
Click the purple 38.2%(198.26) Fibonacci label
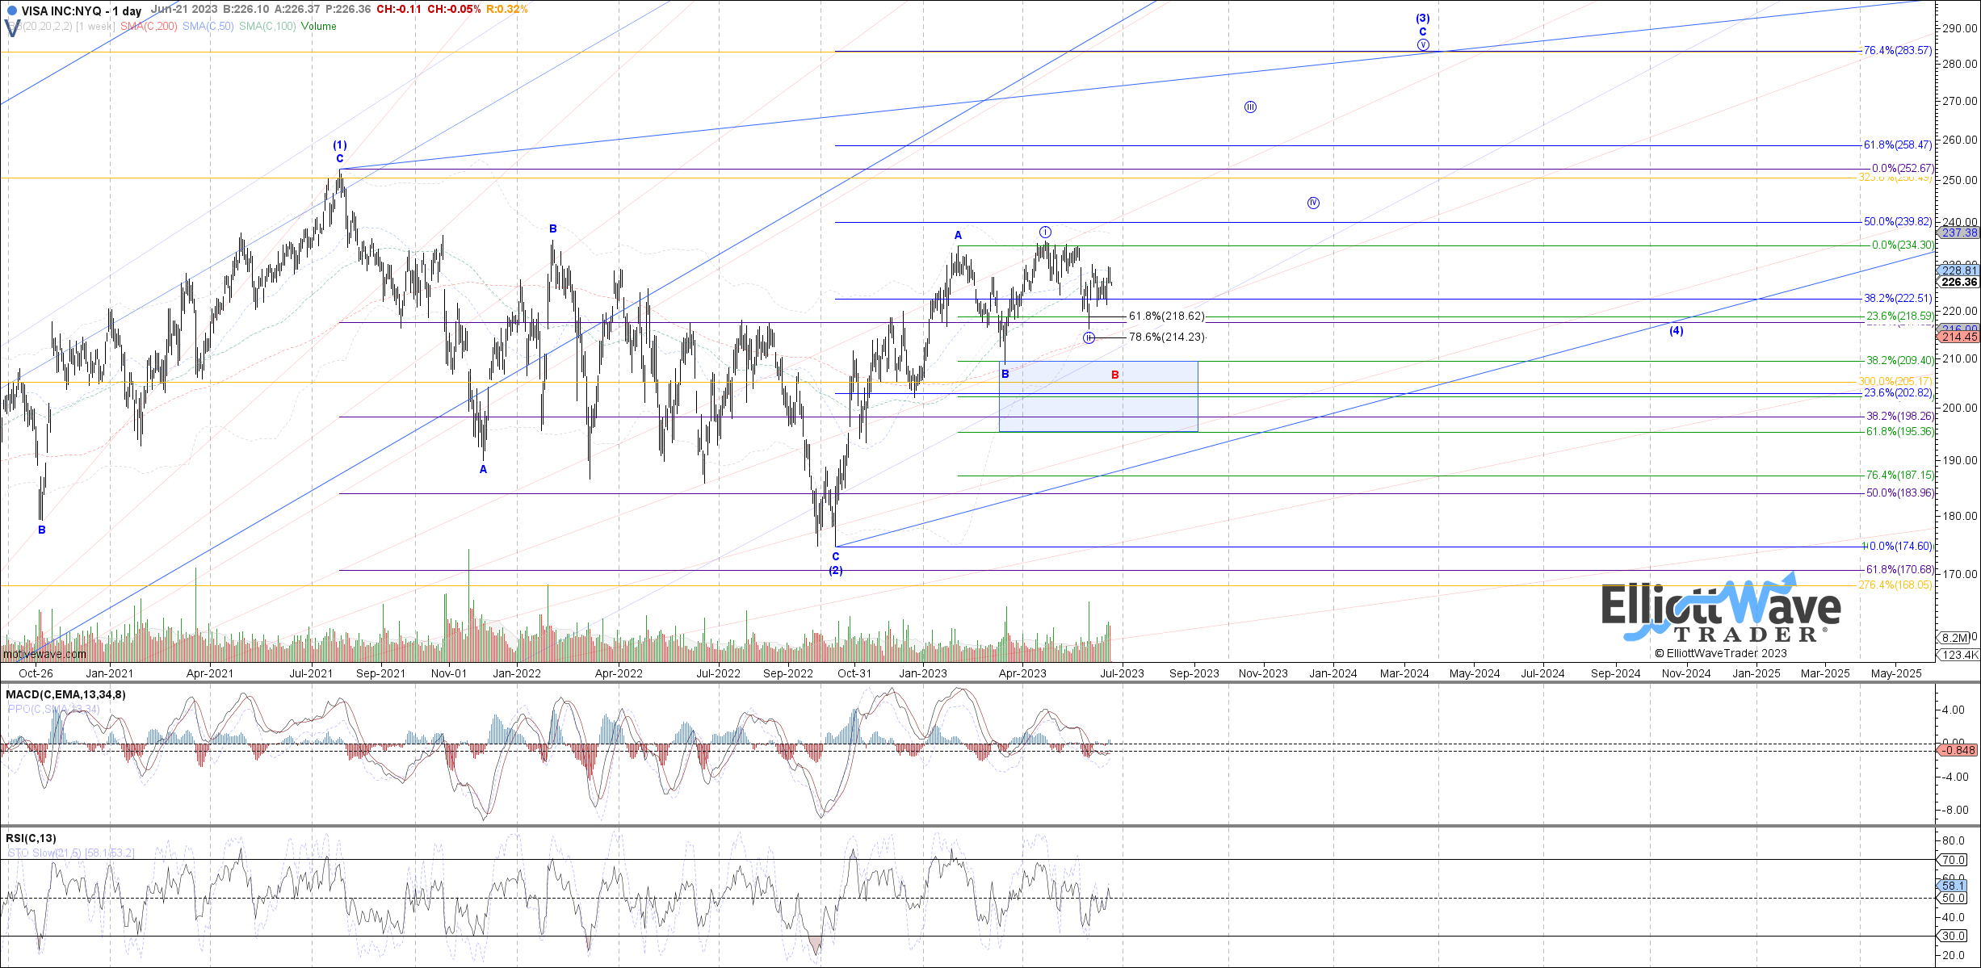(x=1899, y=417)
